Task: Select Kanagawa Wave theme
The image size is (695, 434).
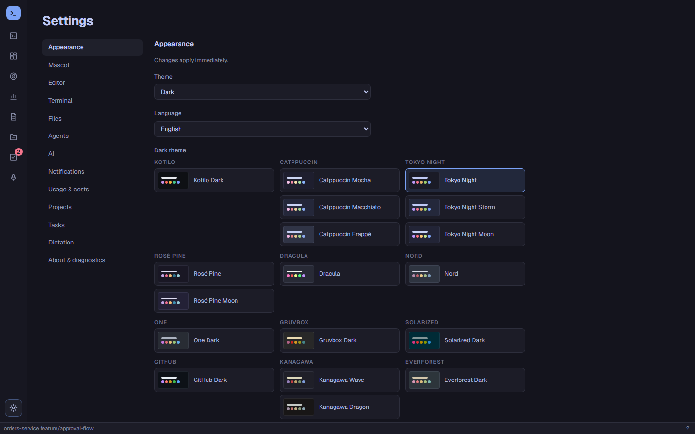Action: [x=340, y=380]
